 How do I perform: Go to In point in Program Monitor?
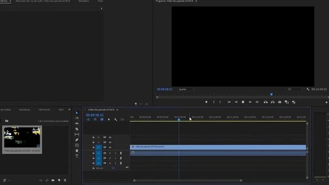click(229, 102)
